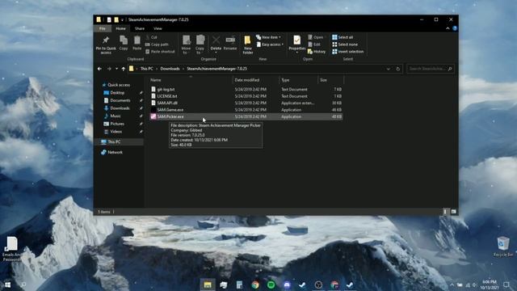Click Open in the Open group

coord(316,37)
